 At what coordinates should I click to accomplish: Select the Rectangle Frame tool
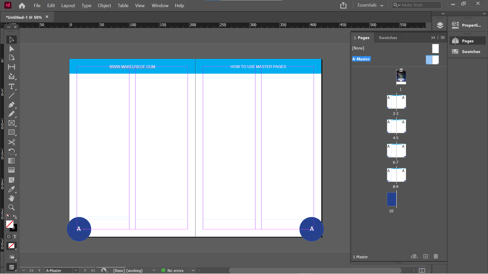pyautogui.click(x=11, y=123)
